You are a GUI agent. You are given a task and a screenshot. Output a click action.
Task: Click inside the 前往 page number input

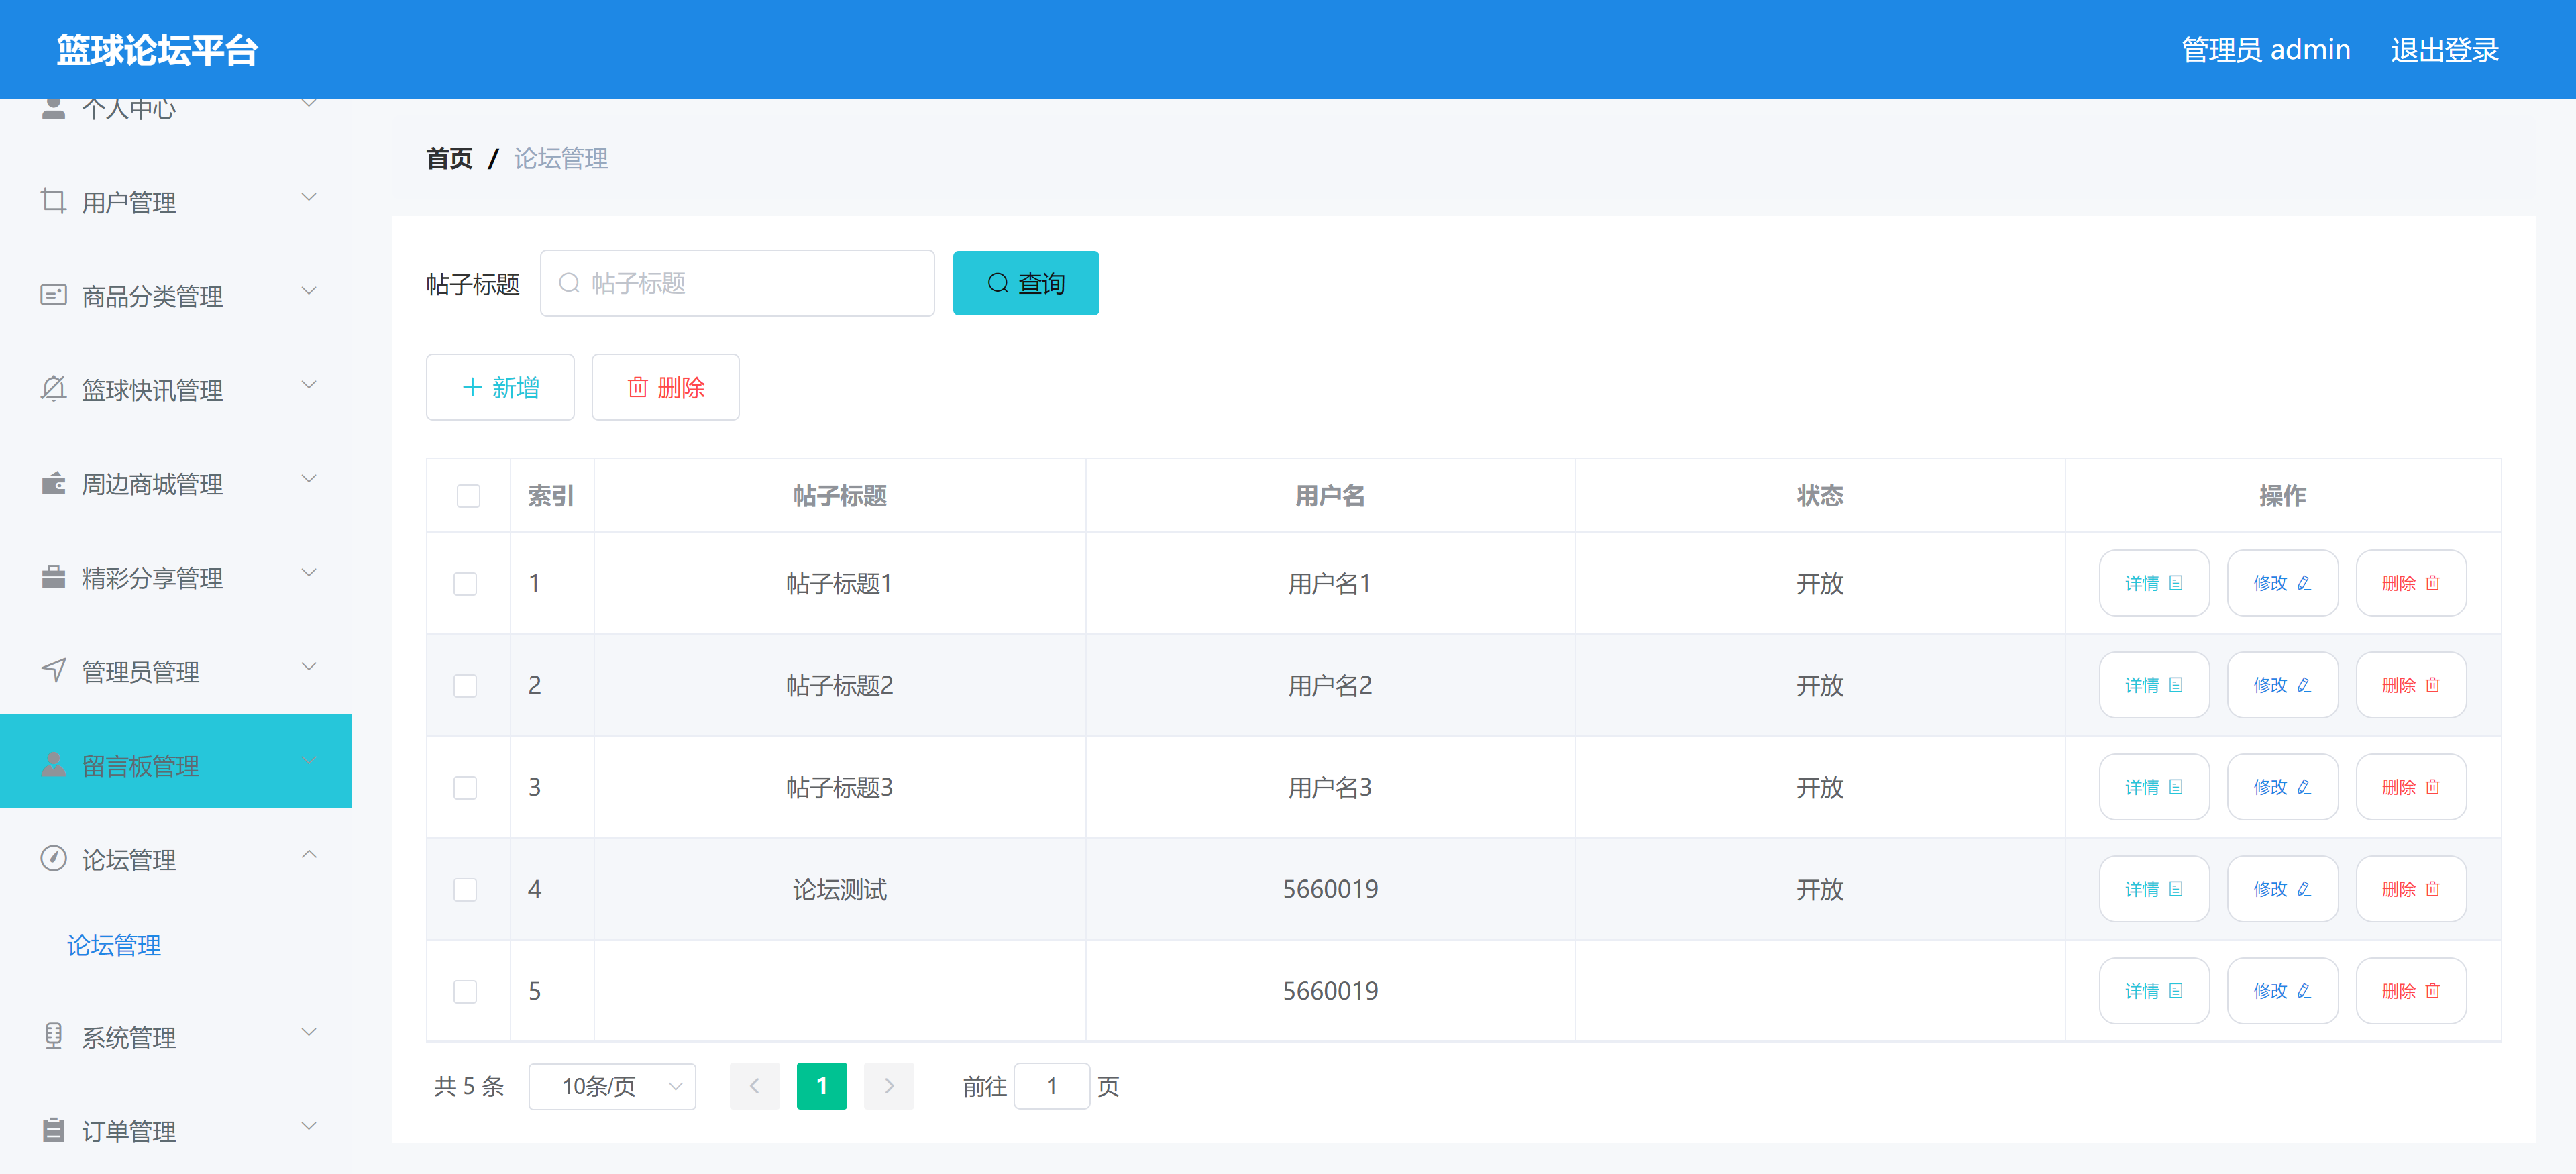[1051, 1086]
